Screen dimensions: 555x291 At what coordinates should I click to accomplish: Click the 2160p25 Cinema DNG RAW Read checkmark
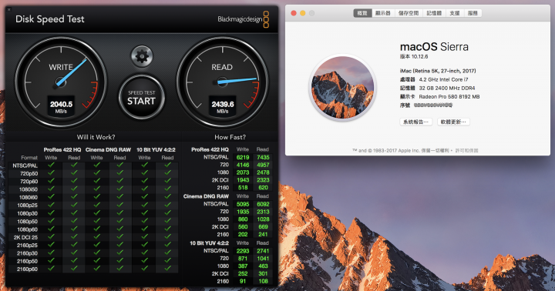click(119, 245)
